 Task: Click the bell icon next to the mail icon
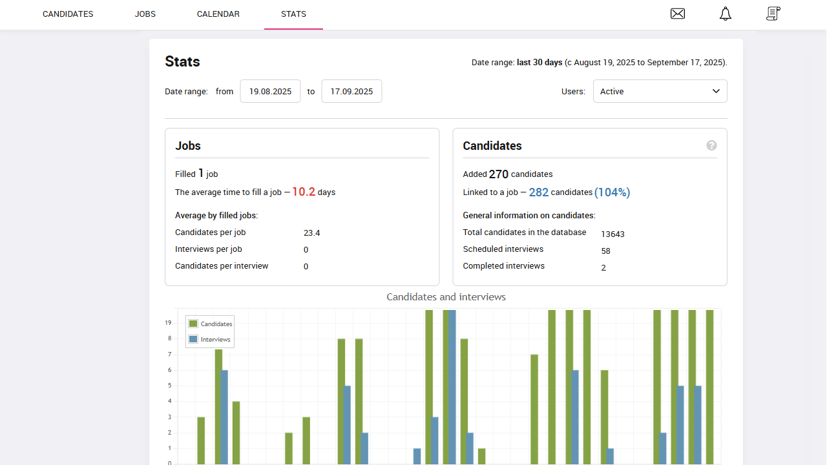[x=725, y=14]
